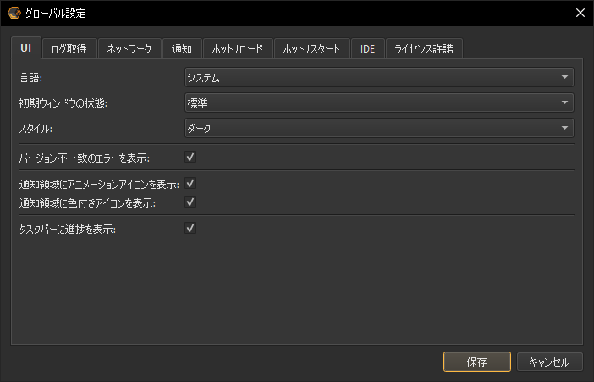Toggle the バージョン不一致のエラーを表示 checkbox
594x382 pixels.
(190, 157)
